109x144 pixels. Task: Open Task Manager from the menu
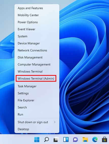pyautogui.click(x=37, y=86)
